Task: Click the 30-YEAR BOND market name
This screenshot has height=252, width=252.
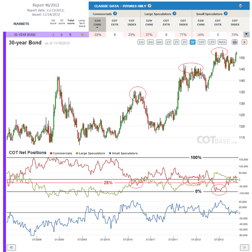Action: (x=24, y=35)
